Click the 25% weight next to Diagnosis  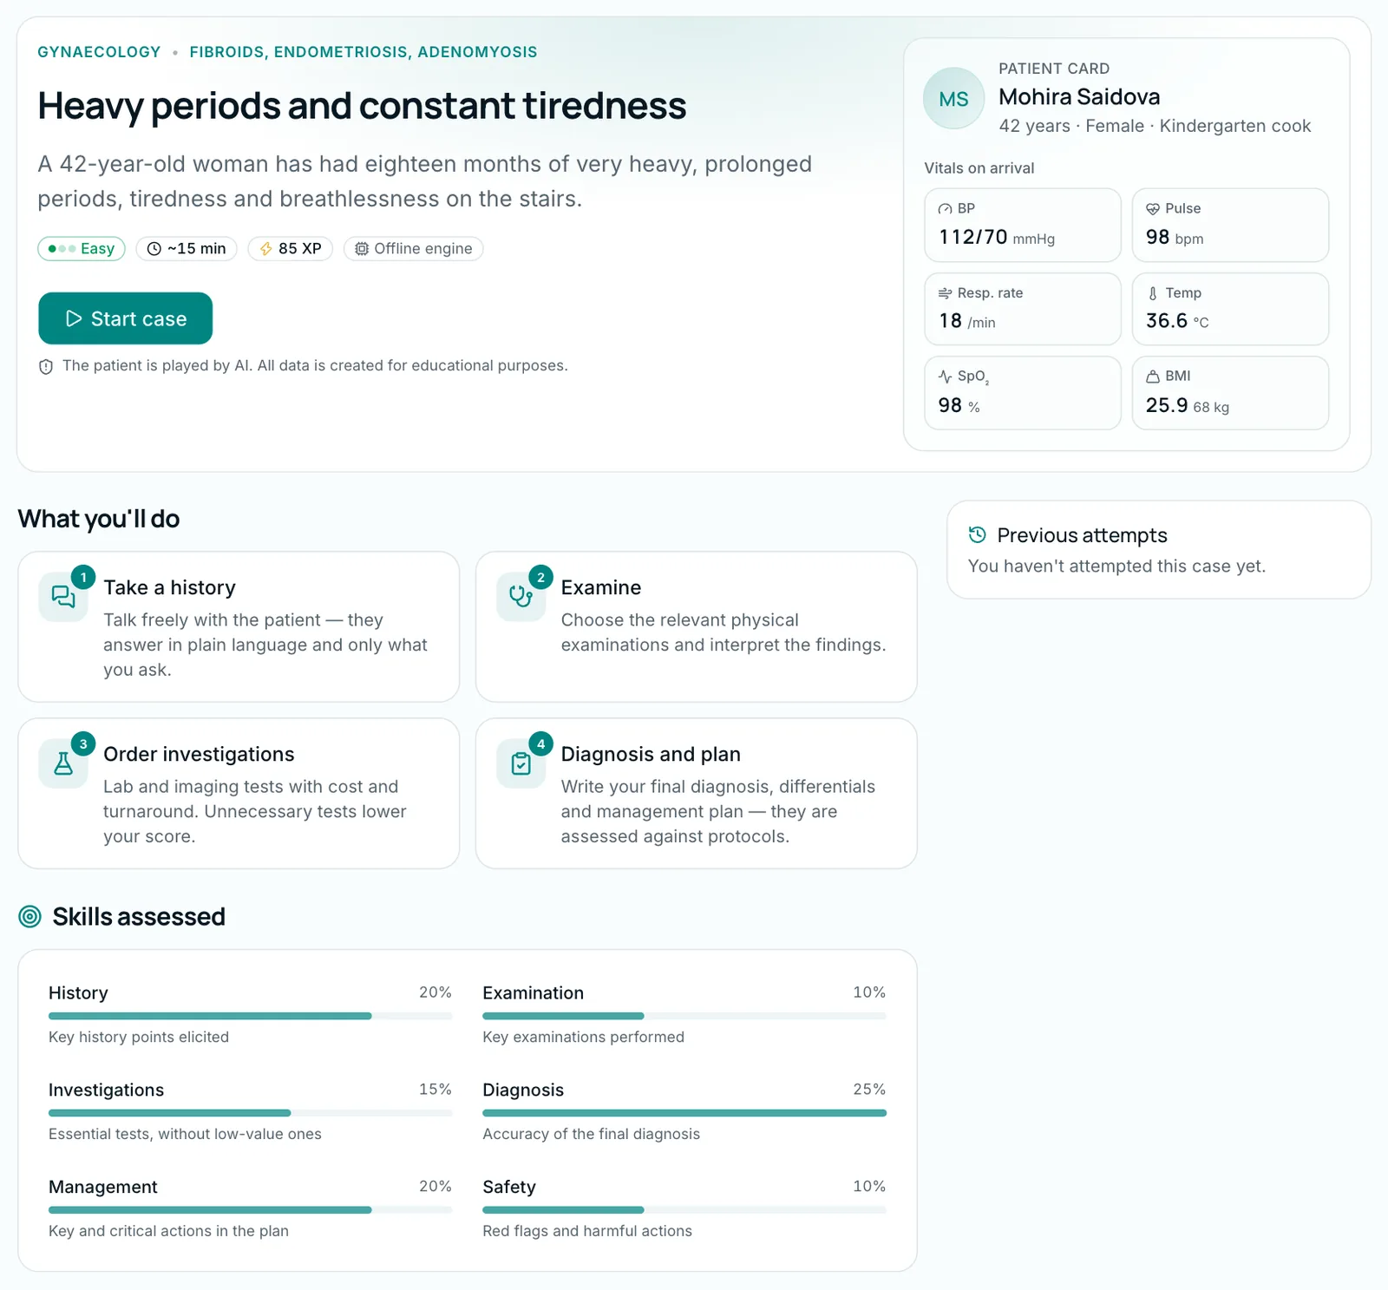[x=869, y=1090]
